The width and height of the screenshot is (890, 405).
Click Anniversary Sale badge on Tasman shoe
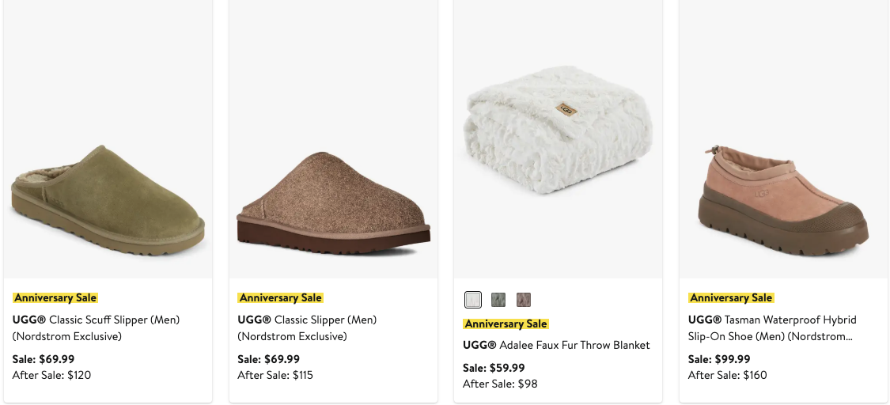coord(731,298)
